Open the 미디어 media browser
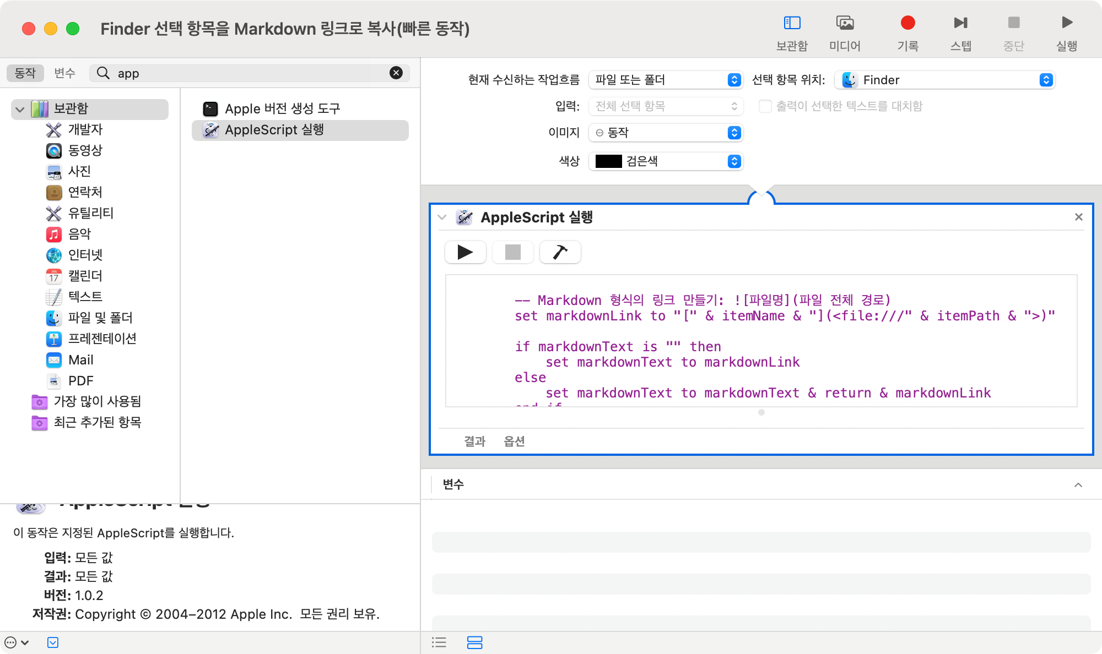 [845, 23]
